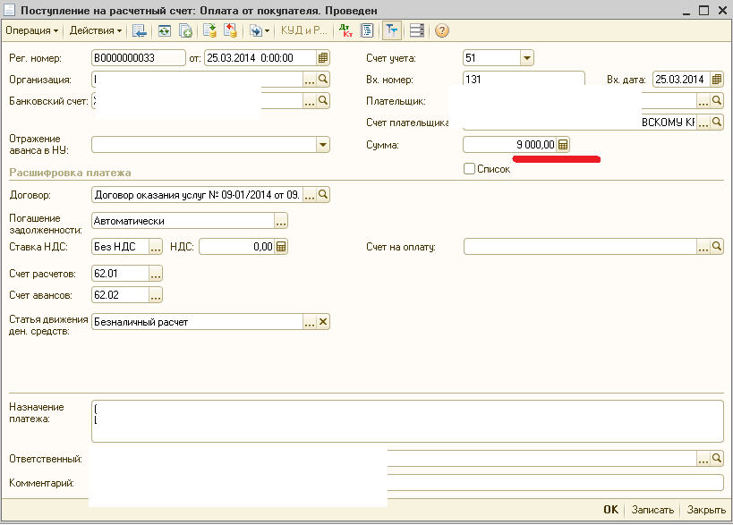Open the Операция menu

pyautogui.click(x=31, y=30)
